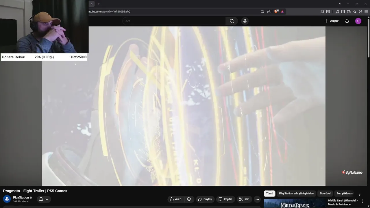
Task: Click the Pragmata trailer video player
Action: 184,106
